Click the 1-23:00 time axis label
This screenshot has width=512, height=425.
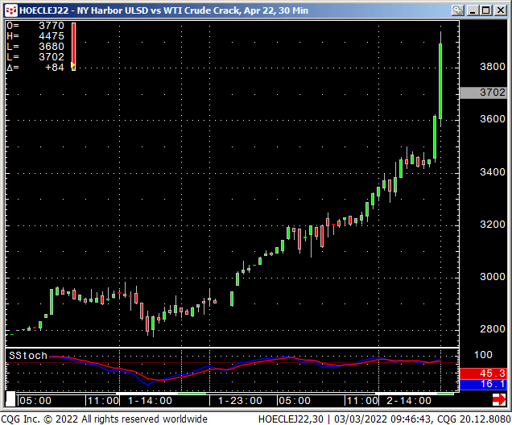click(240, 401)
